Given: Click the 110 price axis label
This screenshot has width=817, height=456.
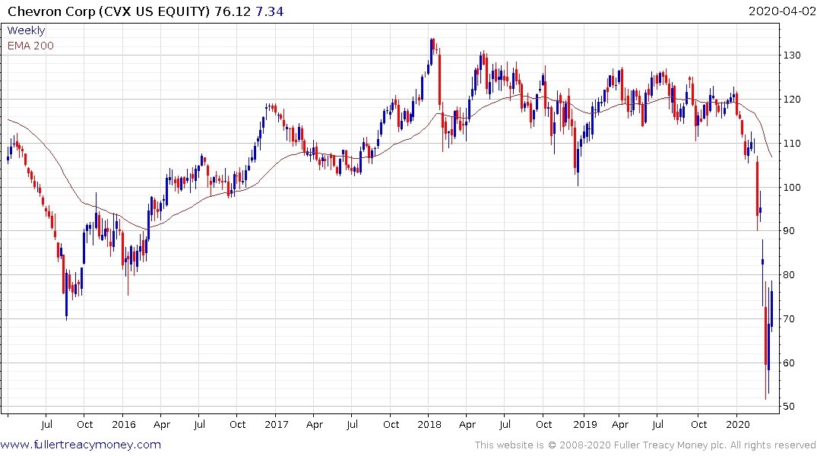Looking at the screenshot, I should pos(792,144).
